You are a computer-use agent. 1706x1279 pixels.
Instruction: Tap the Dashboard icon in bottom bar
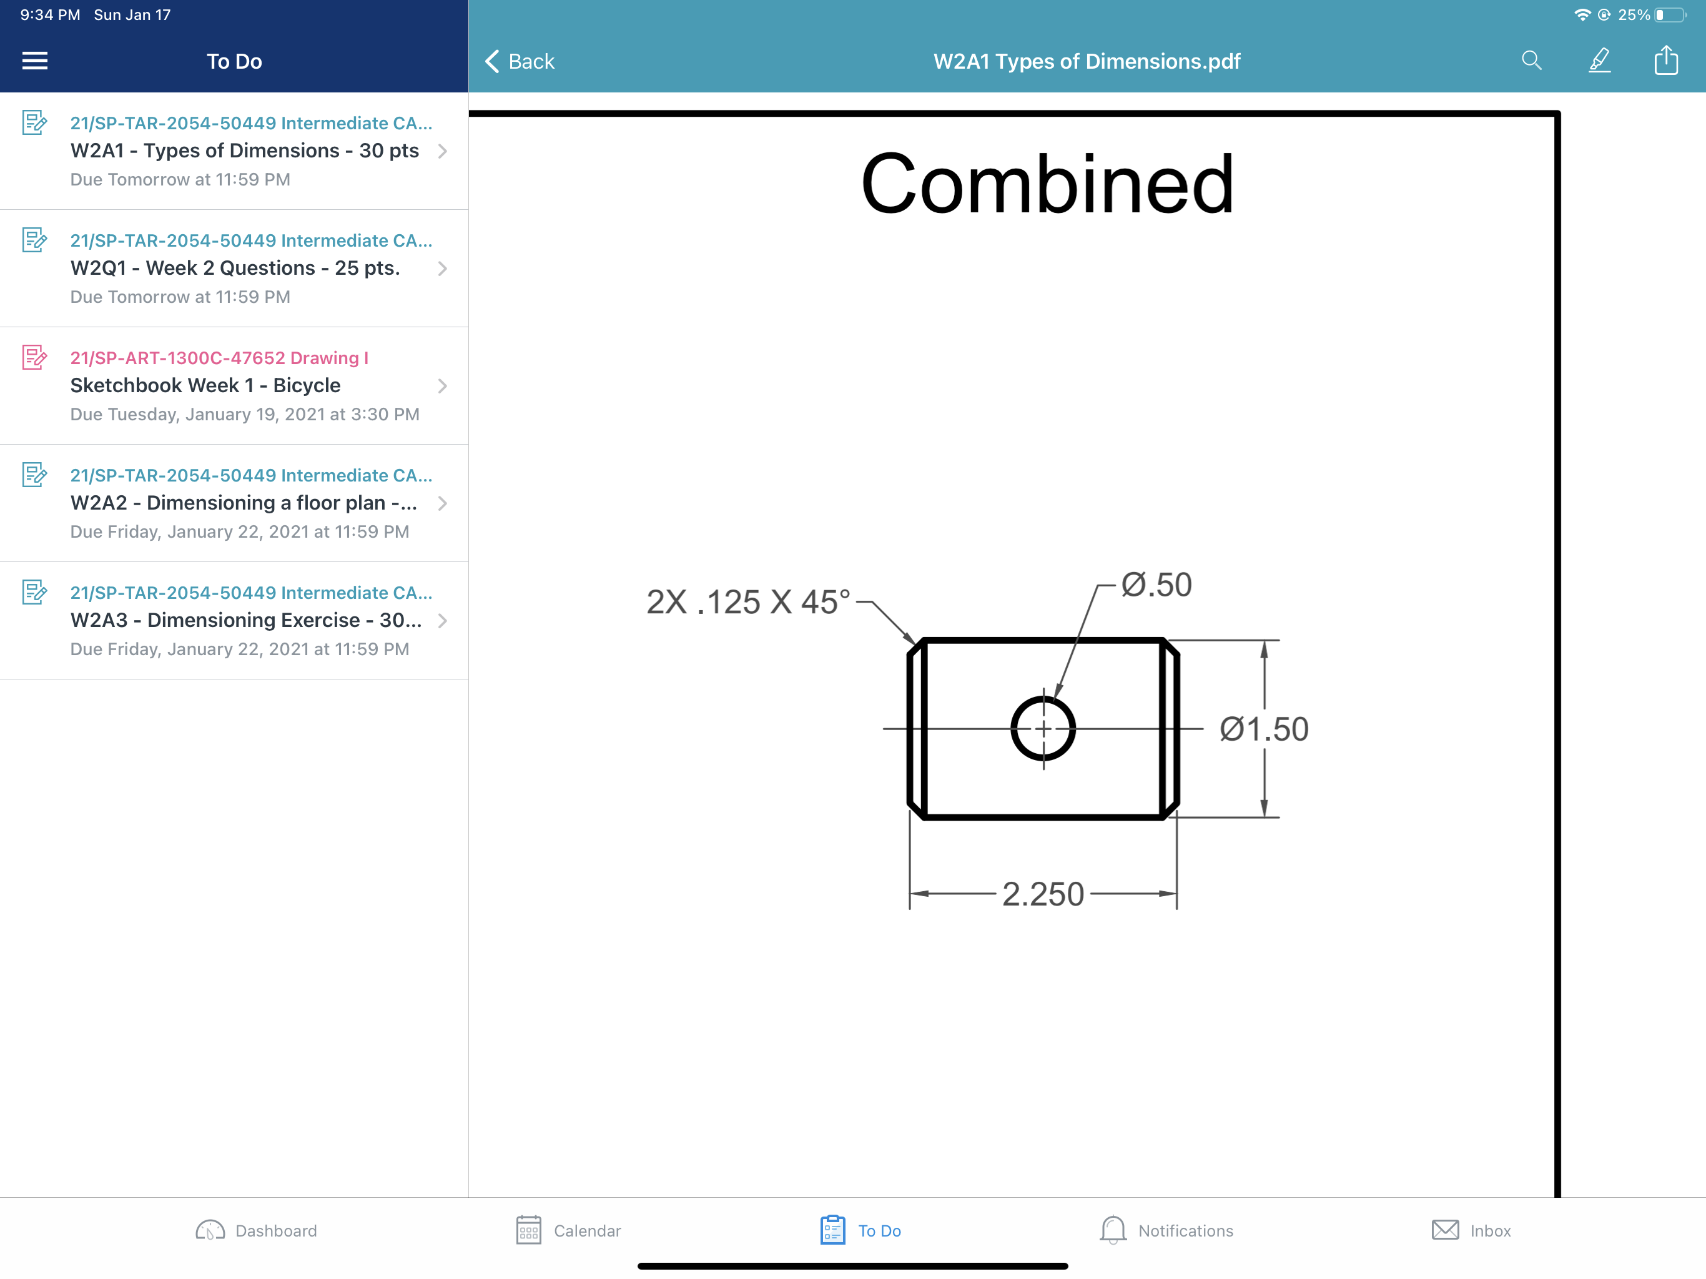[209, 1230]
